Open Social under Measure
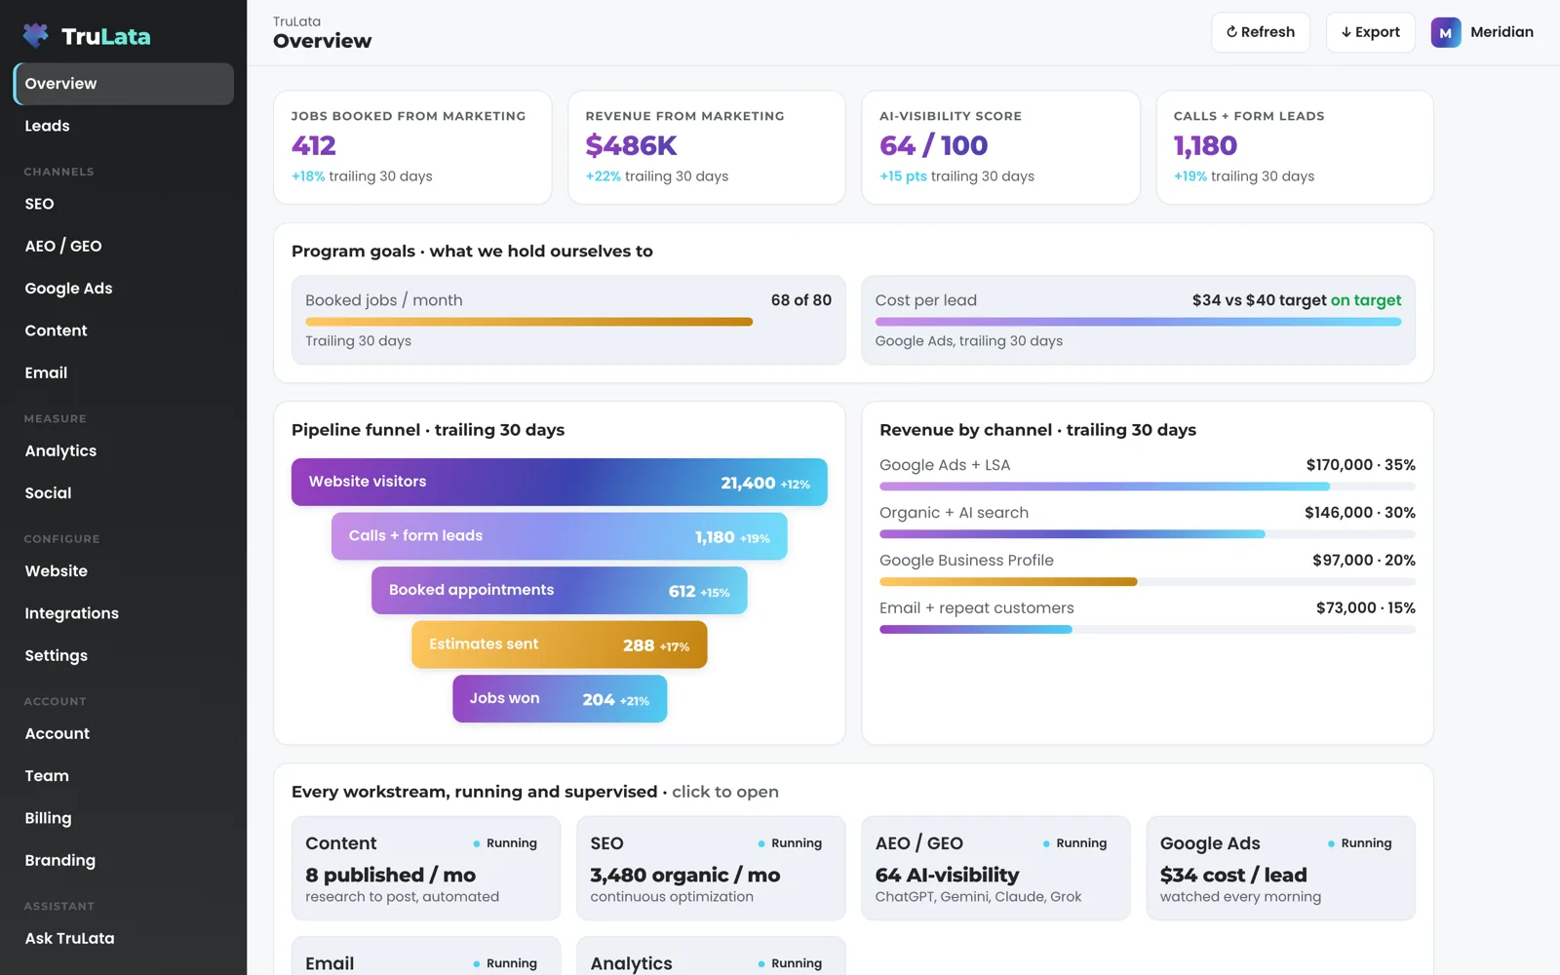 click(124, 493)
